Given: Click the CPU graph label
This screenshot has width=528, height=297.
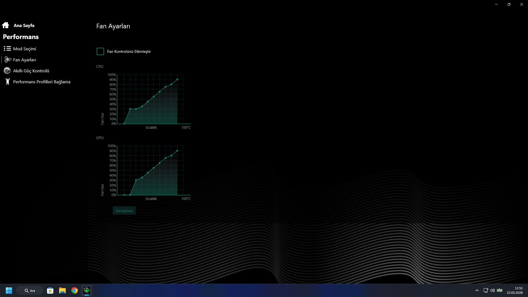Looking at the screenshot, I should (x=100, y=67).
